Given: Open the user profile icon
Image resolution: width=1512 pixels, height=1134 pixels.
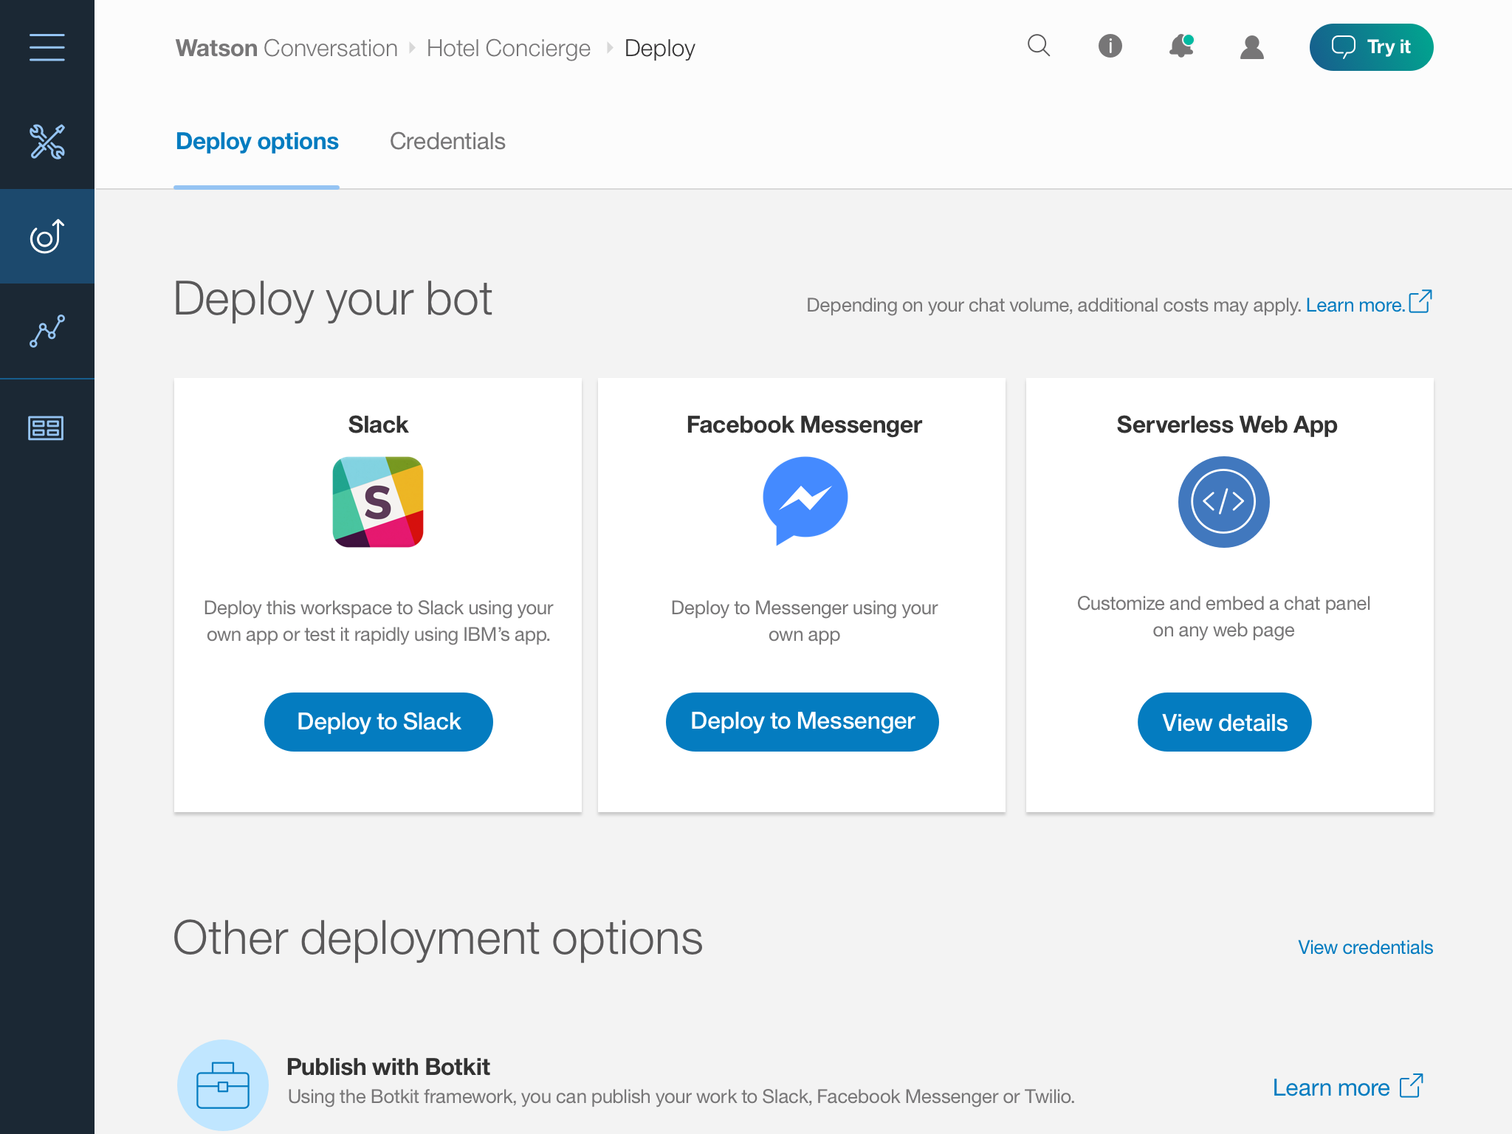Looking at the screenshot, I should (x=1251, y=47).
